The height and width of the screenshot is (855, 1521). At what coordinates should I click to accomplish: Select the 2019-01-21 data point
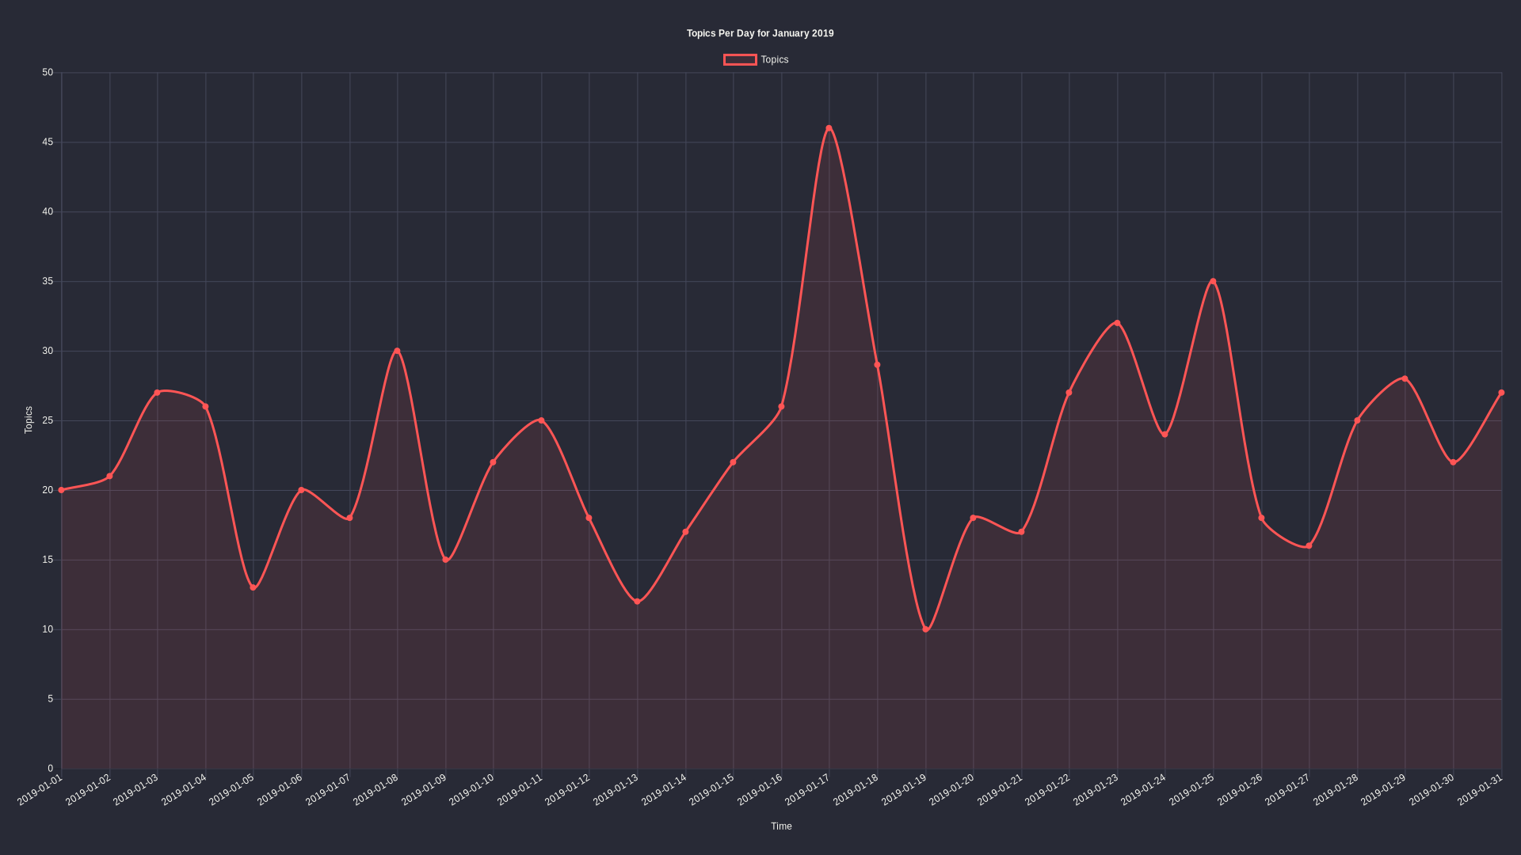1021,532
